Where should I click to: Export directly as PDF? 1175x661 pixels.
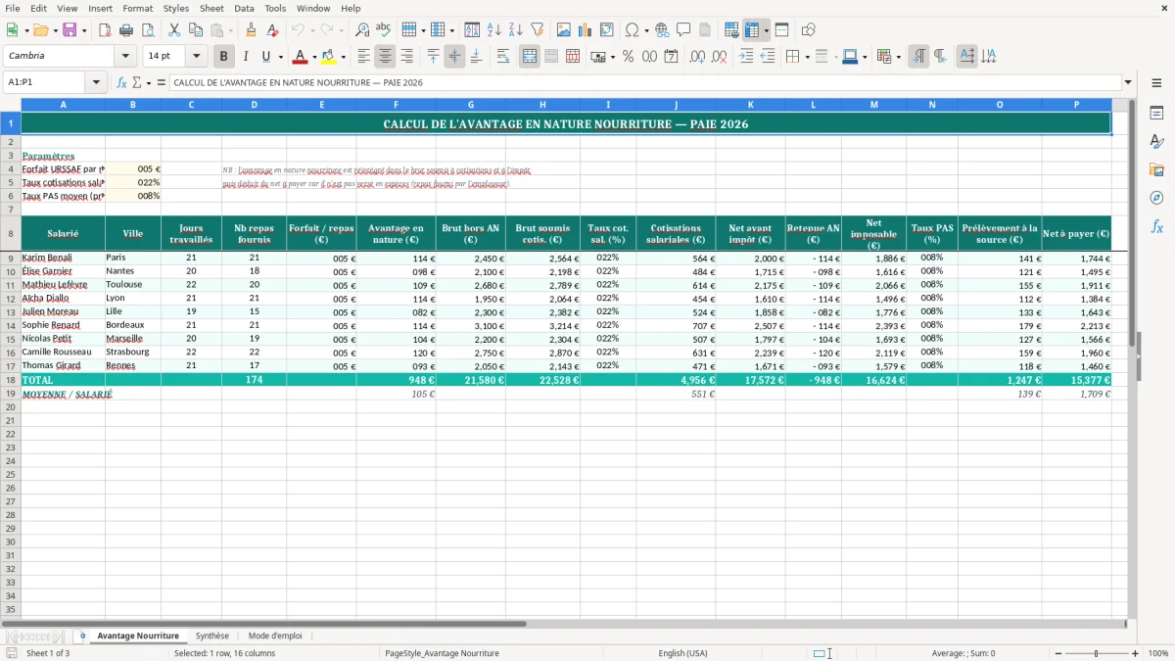pos(105,30)
